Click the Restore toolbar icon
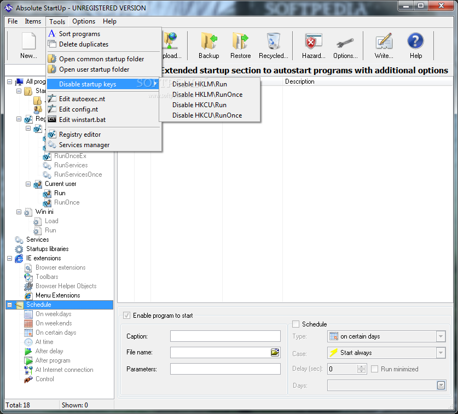Screen dimensions: 458x414 (x=240, y=40)
